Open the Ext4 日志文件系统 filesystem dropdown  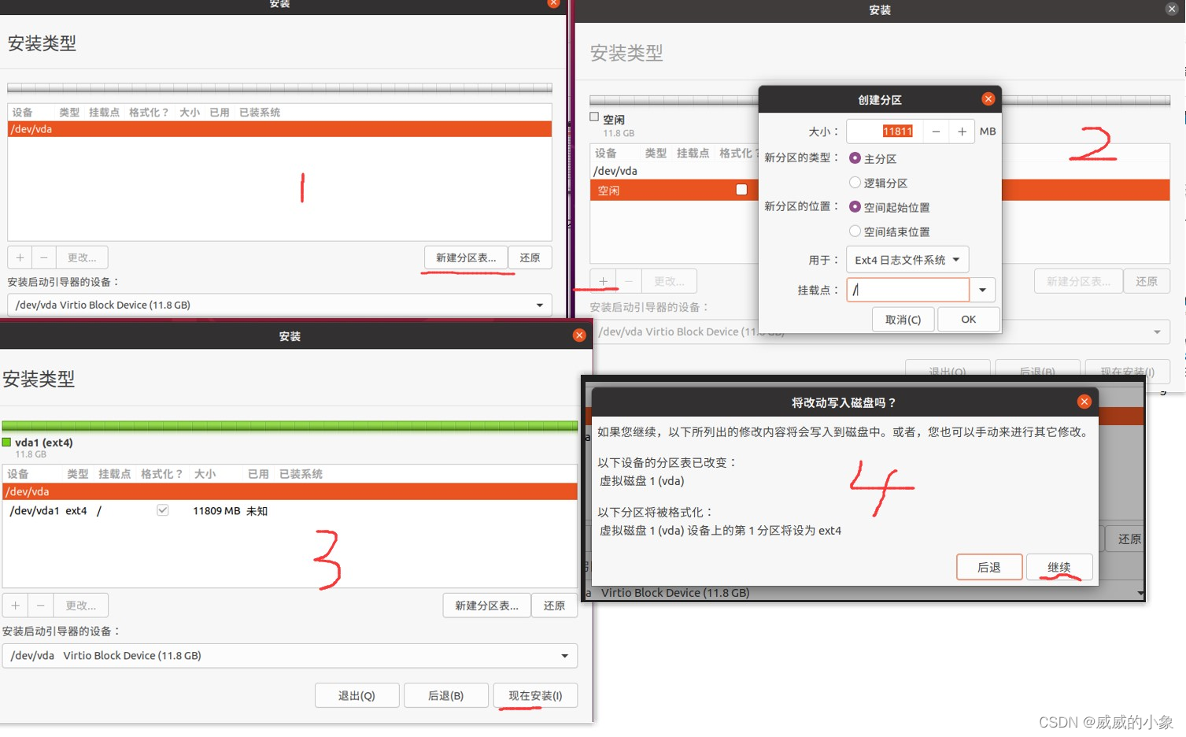pos(907,260)
